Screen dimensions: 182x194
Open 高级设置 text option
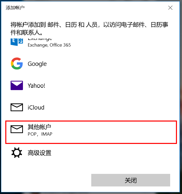click(x=39, y=153)
